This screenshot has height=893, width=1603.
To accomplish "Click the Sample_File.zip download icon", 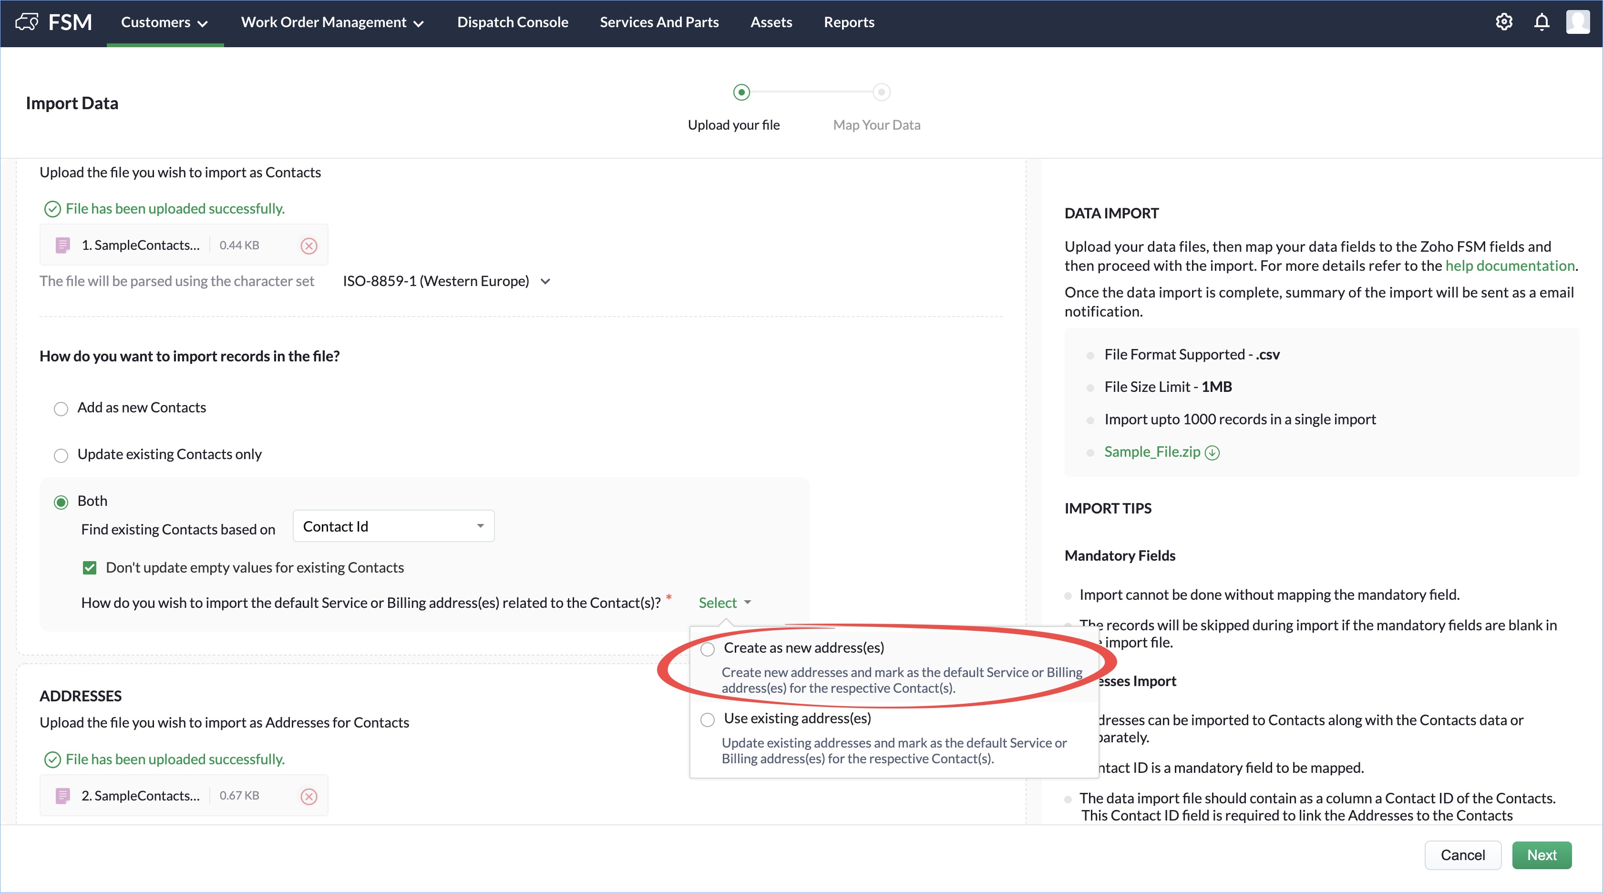I will (1212, 452).
